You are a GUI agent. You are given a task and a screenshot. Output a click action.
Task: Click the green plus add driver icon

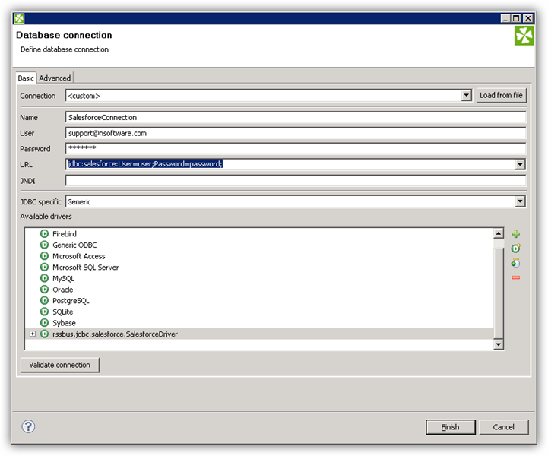click(x=516, y=234)
